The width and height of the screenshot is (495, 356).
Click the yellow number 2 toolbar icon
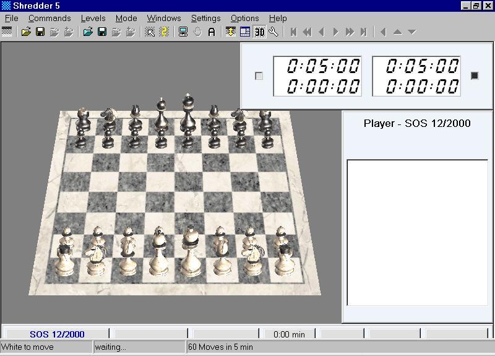(164, 32)
